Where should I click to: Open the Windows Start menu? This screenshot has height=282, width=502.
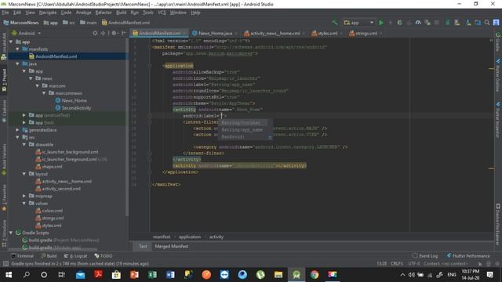(x=9, y=275)
